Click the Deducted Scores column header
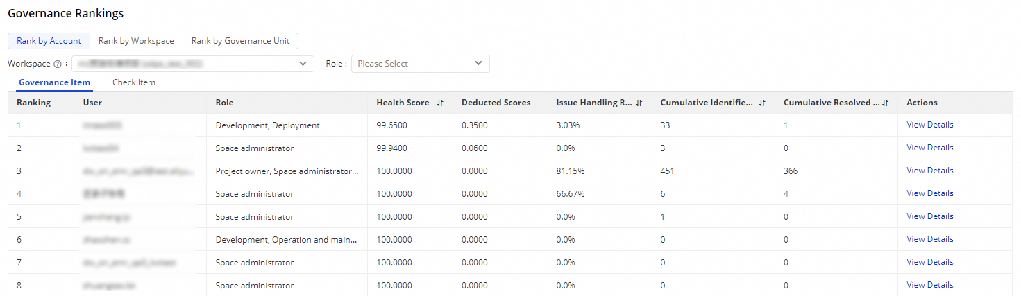 click(496, 103)
